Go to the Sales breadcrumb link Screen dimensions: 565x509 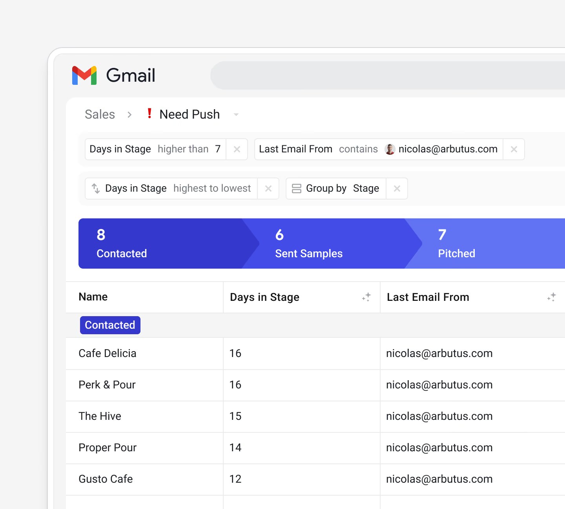(100, 114)
